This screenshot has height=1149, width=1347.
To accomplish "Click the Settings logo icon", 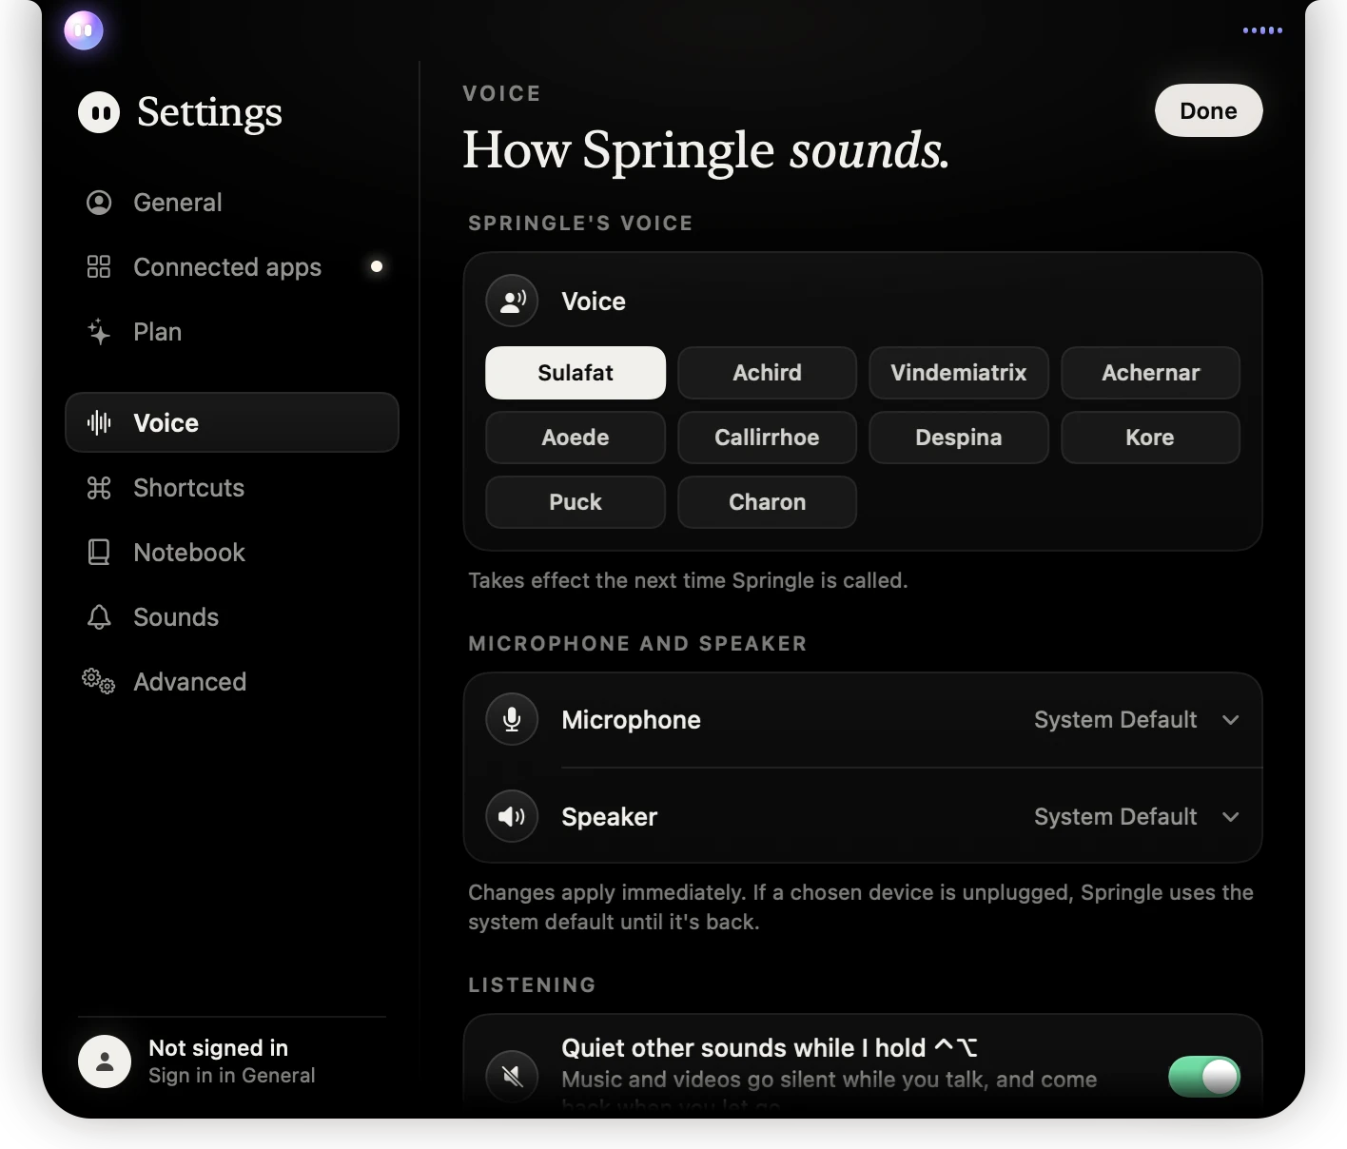I will (99, 112).
